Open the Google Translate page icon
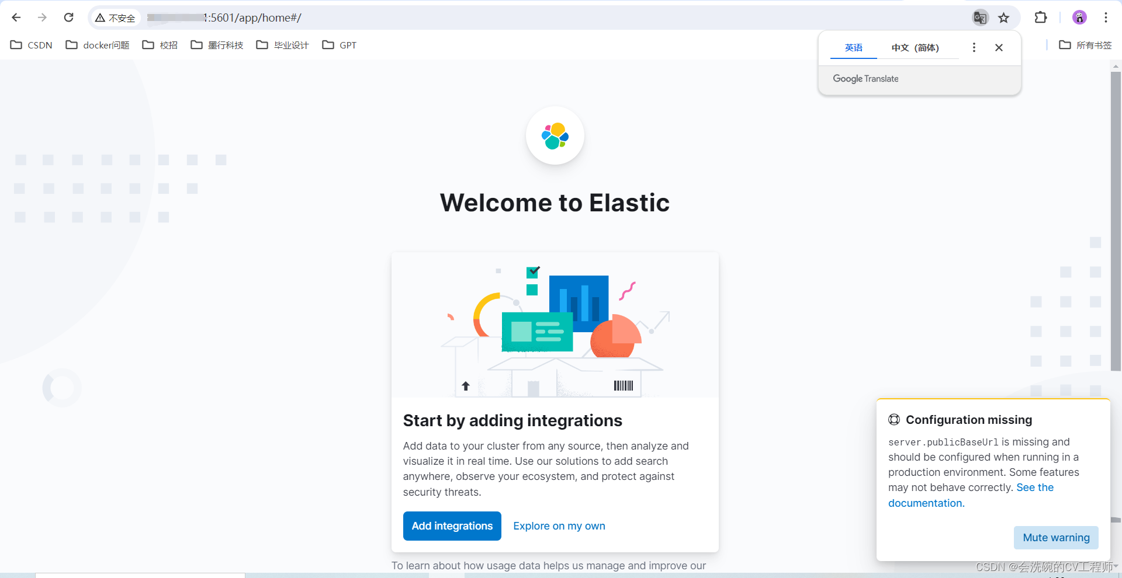 point(980,18)
